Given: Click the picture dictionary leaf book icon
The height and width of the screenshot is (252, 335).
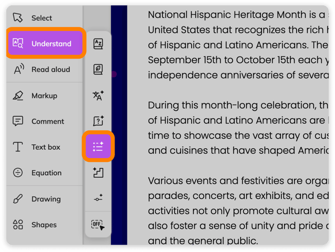Looking at the screenshot, I should pyautogui.click(x=98, y=69).
